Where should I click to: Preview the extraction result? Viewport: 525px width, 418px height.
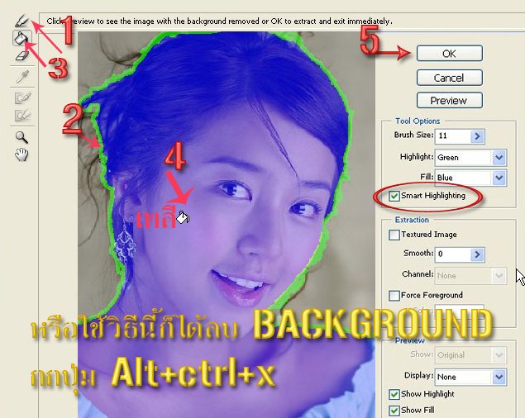449,101
